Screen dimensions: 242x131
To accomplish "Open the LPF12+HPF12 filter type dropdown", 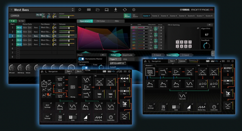I will coord(118,63).
